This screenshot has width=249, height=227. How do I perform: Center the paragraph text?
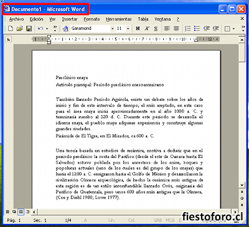(x=176, y=29)
